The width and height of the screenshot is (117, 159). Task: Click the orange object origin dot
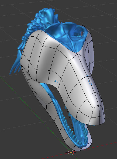pyautogui.click(x=71, y=152)
